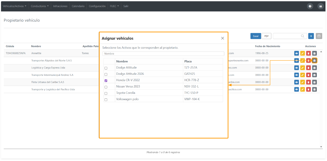The width and height of the screenshot is (327, 161).
Task: Assign vehicles to Transporte Intermunicipal Andino
Action: click(315, 75)
